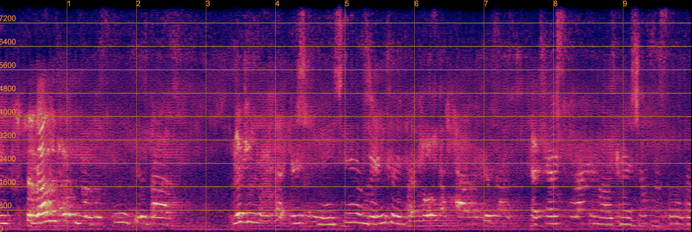Select the 3 second time marker
Screen dimensions: 692x232
coord(208,4)
